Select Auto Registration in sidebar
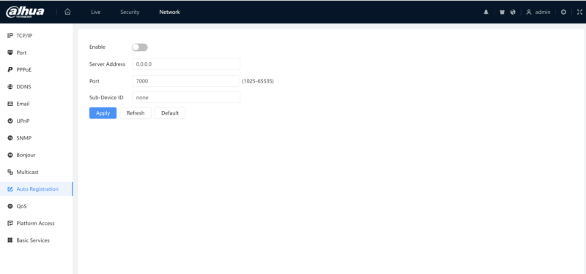 tap(36, 189)
